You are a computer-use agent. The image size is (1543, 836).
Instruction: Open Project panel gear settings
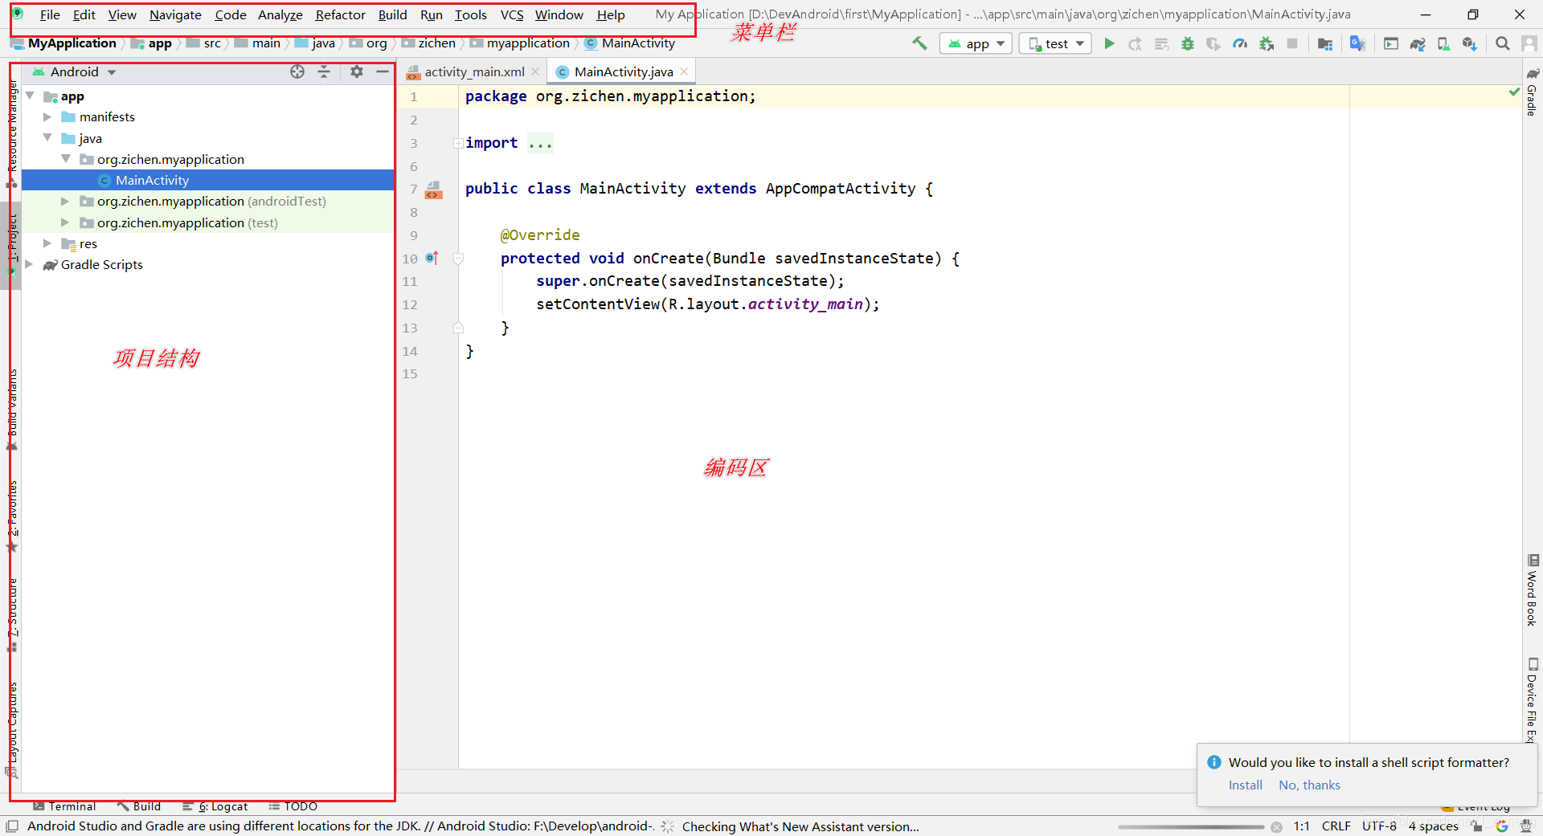(x=357, y=71)
